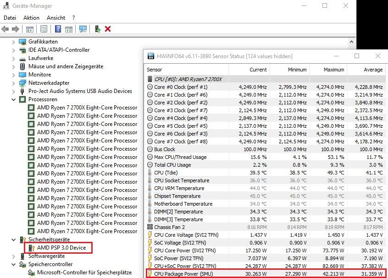Expand the Netzwerkadapter category
This screenshot has width=388, height=278.
(x=14, y=83)
